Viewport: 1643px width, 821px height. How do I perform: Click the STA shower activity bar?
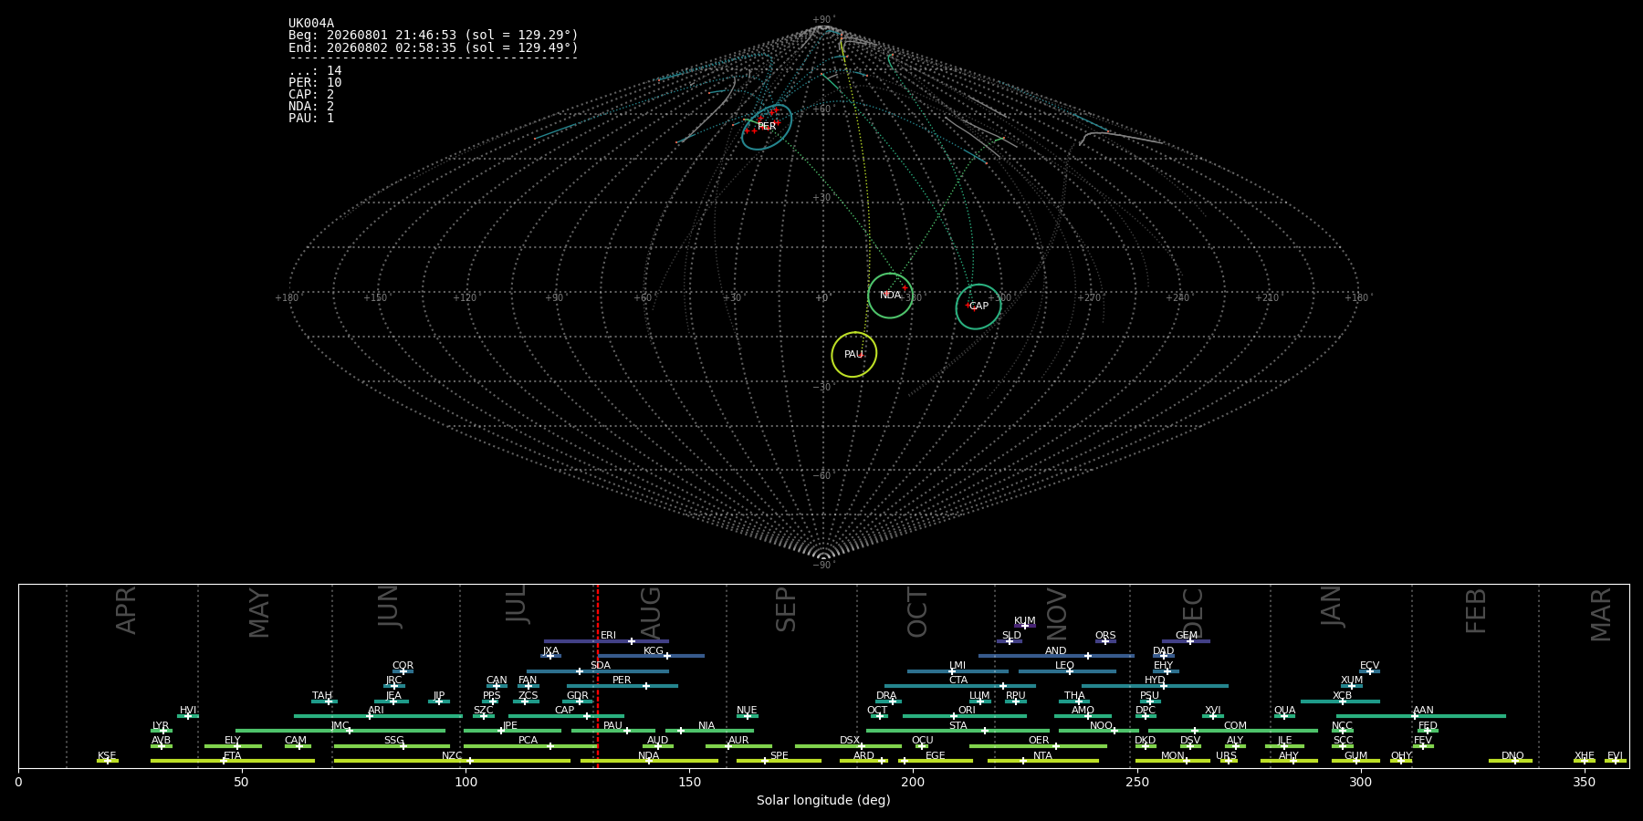click(958, 731)
